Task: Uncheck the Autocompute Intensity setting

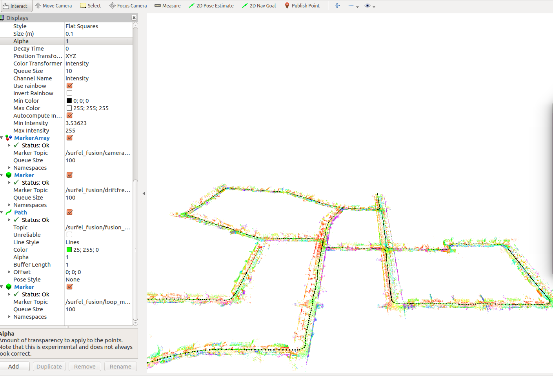Action: 69,115
